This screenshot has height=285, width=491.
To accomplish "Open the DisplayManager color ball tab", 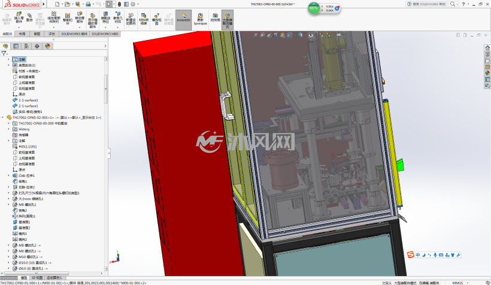I will [x=47, y=46].
